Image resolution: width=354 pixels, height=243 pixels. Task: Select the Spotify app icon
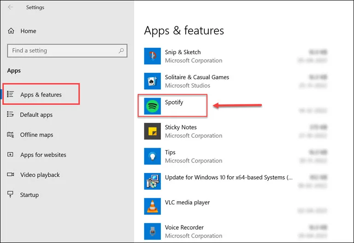[x=153, y=106]
